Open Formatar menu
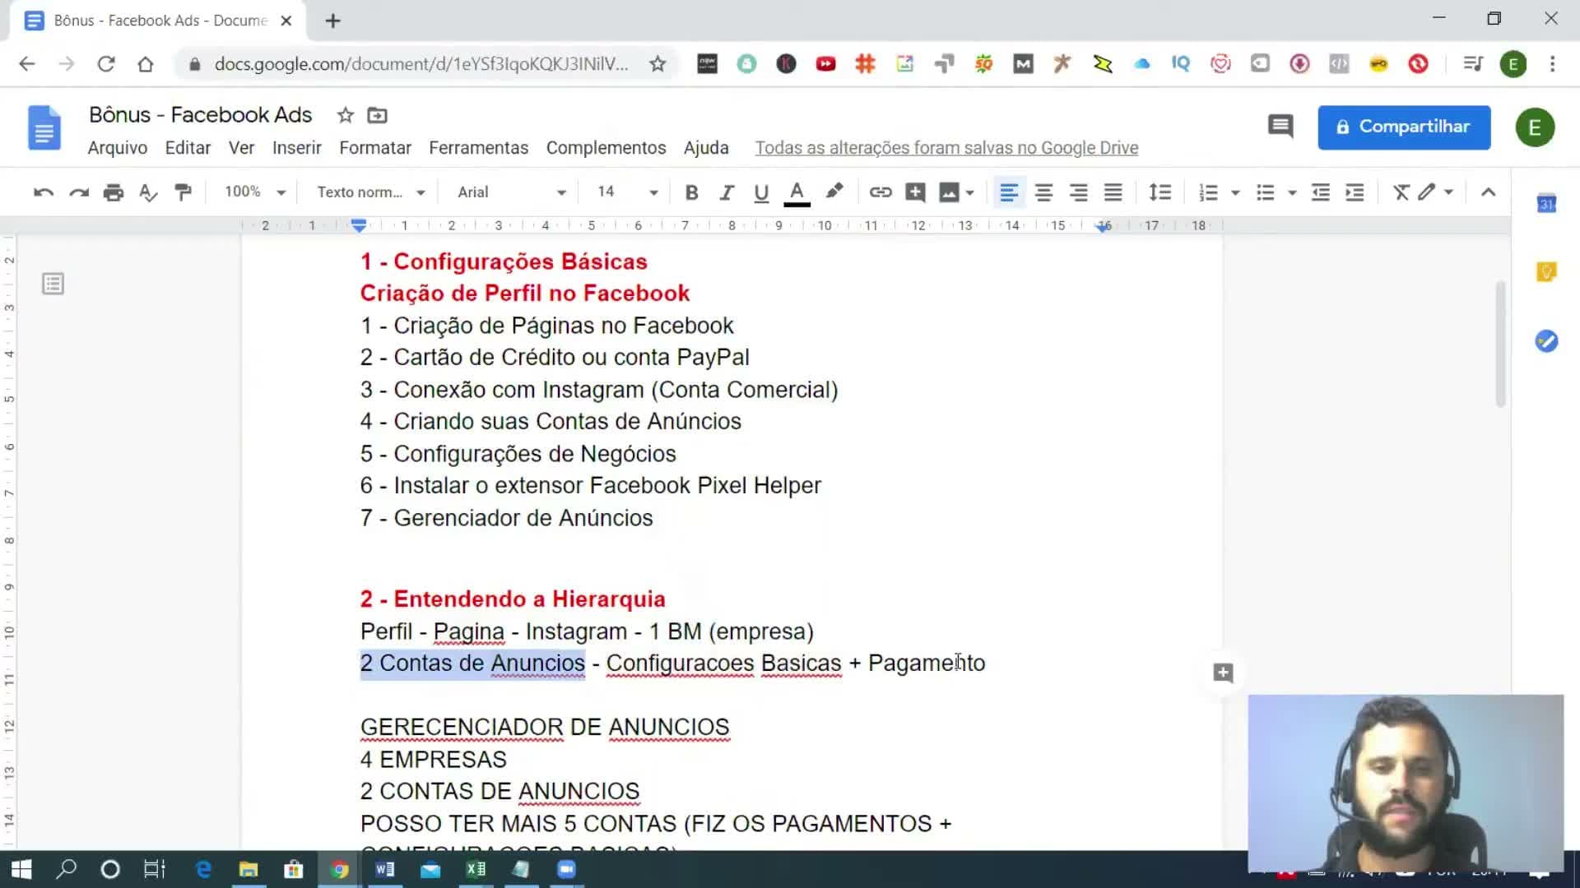 pyautogui.click(x=375, y=148)
